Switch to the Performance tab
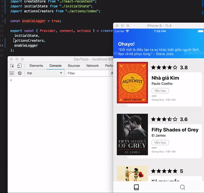The image size is (204, 193). pos(109,66)
